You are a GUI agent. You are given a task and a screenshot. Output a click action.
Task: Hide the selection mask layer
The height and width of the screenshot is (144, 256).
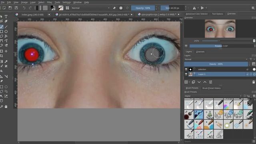pos(186,69)
